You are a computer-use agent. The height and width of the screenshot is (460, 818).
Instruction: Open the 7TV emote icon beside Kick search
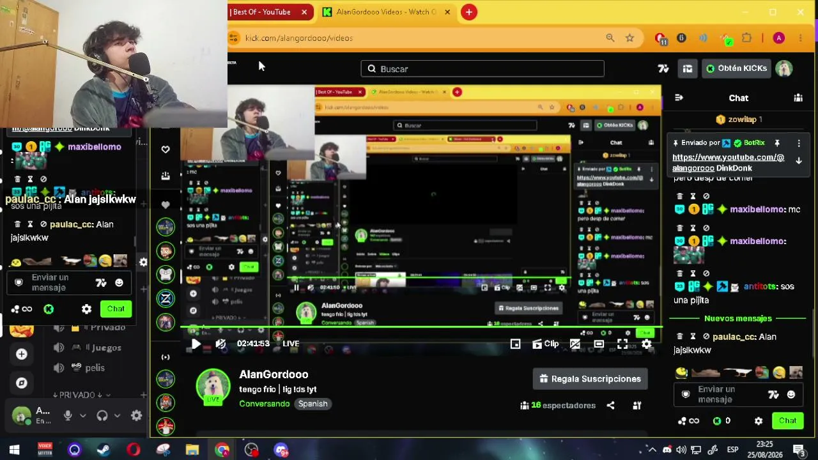pos(663,68)
